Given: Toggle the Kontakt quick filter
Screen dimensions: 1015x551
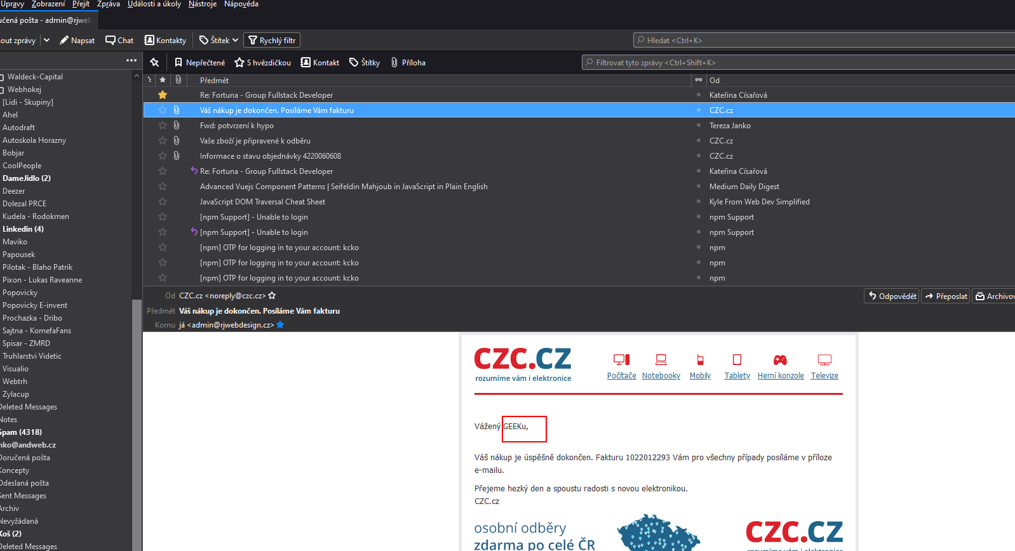Looking at the screenshot, I should pyautogui.click(x=320, y=62).
